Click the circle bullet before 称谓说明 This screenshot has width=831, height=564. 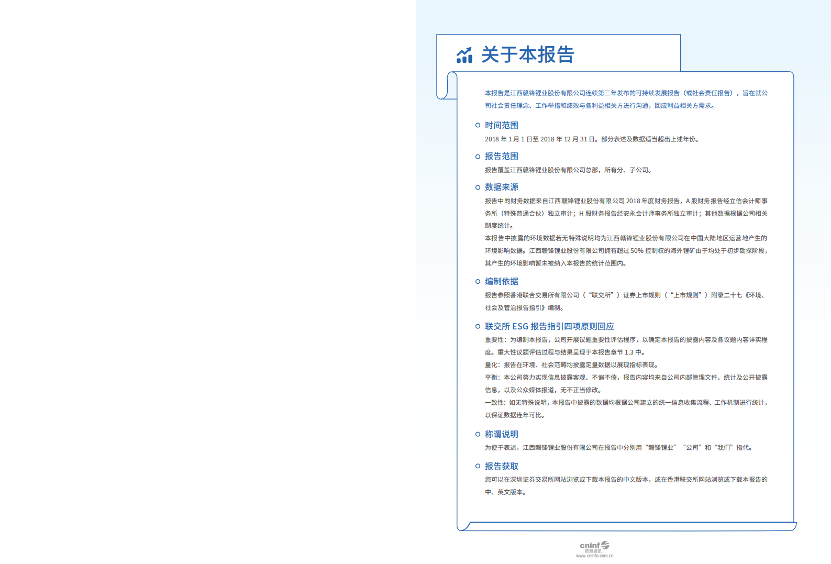tap(478, 434)
